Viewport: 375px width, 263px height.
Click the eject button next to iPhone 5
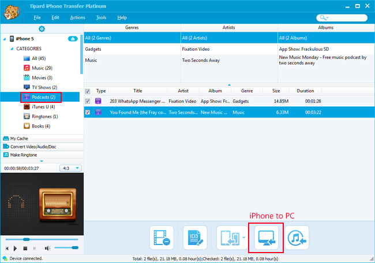point(73,39)
